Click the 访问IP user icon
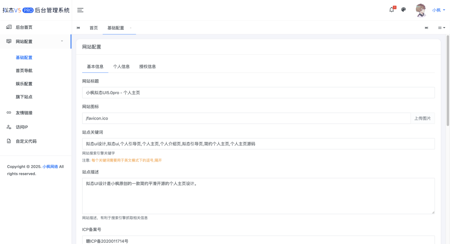The height and width of the screenshot is (244, 450). (x=9, y=127)
